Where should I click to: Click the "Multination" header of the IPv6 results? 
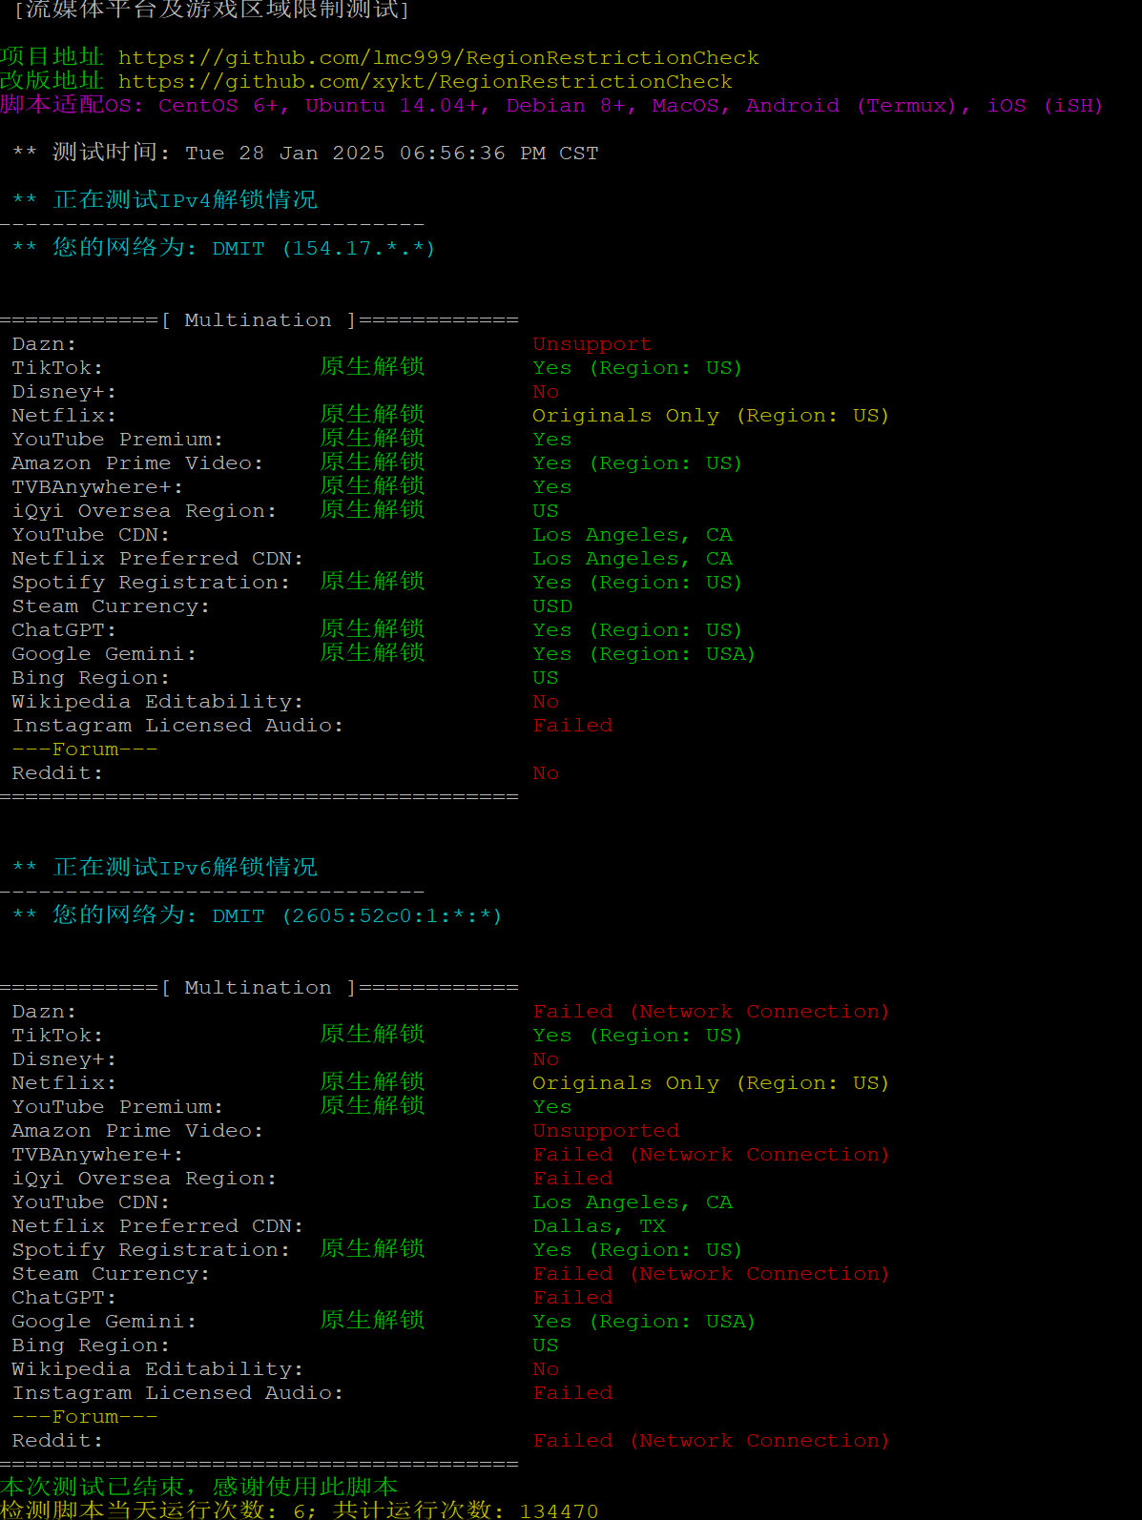click(x=259, y=988)
